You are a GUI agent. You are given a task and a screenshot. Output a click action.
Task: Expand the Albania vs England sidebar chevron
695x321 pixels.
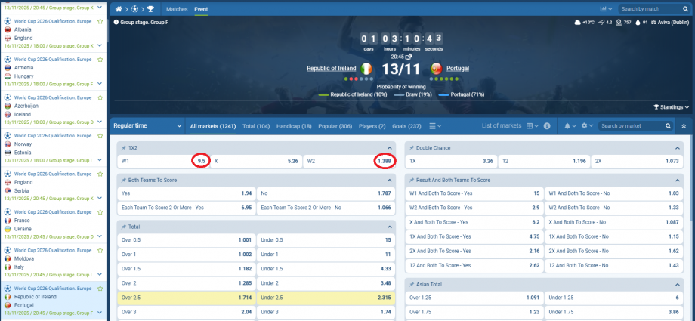coord(100,45)
